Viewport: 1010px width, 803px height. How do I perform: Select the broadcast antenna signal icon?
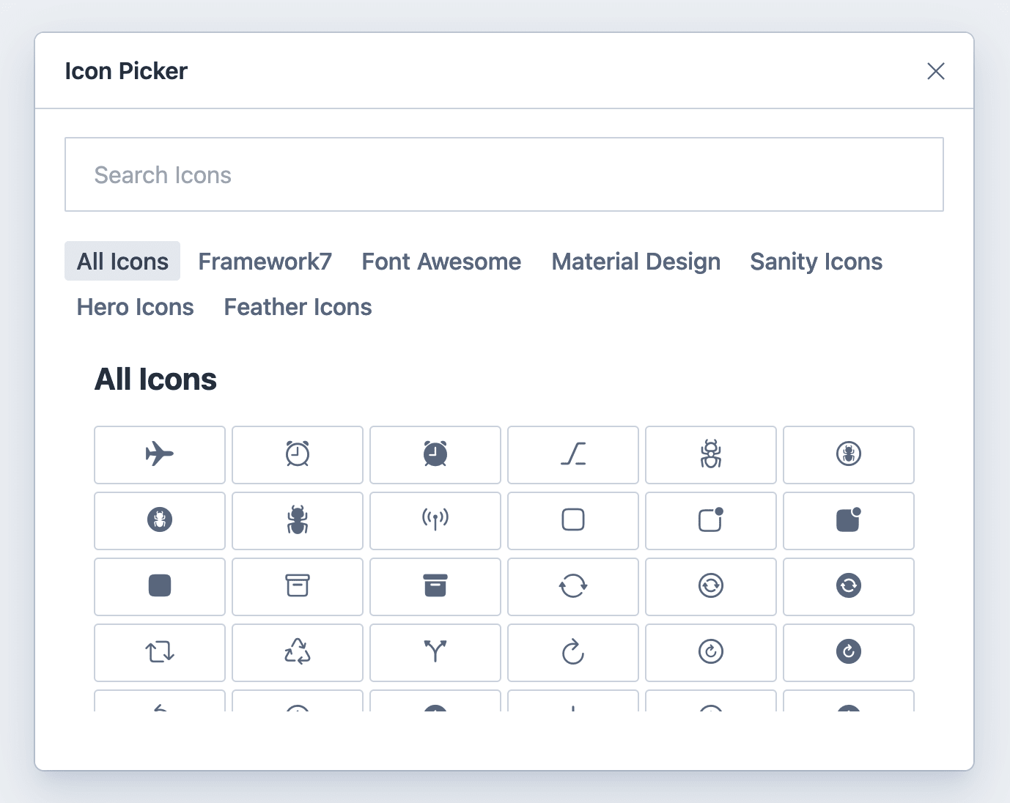click(435, 521)
